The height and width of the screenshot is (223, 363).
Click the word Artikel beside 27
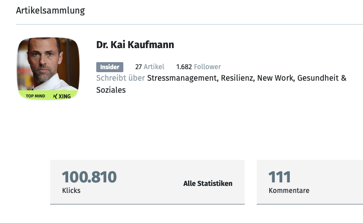point(154,67)
